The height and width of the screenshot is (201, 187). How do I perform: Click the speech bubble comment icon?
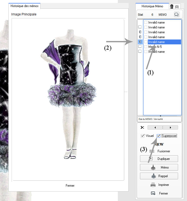pyautogui.click(x=176, y=15)
